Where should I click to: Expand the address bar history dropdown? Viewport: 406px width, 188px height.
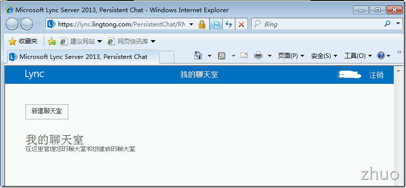[192, 24]
